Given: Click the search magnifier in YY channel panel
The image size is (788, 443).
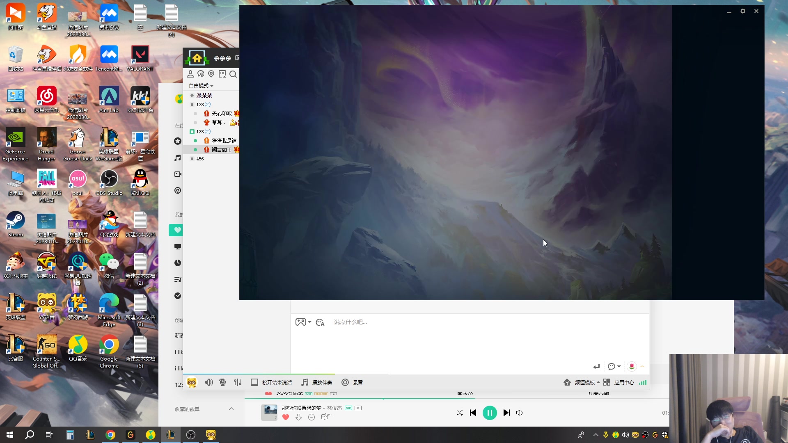Looking at the screenshot, I should click(233, 74).
